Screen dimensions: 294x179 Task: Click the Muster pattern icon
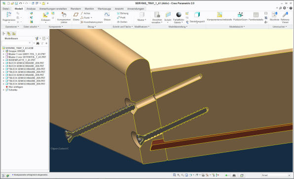[142, 15]
